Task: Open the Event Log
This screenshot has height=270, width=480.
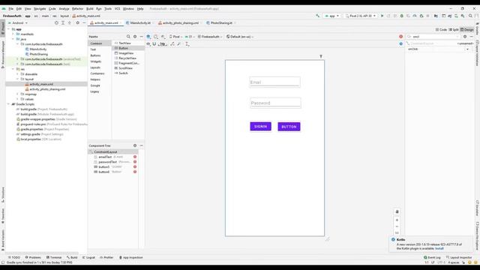Action: pyautogui.click(x=432, y=257)
